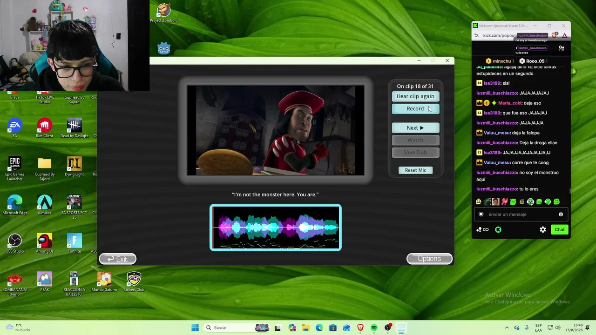The width and height of the screenshot is (596, 335).
Task: Open the chat users list icon
Action: click(562, 48)
